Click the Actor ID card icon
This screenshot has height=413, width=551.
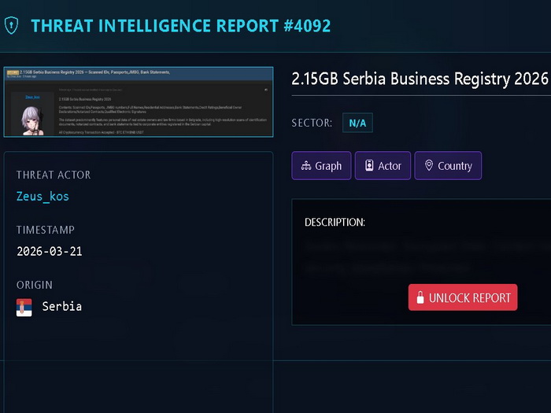(x=369, y=166)
